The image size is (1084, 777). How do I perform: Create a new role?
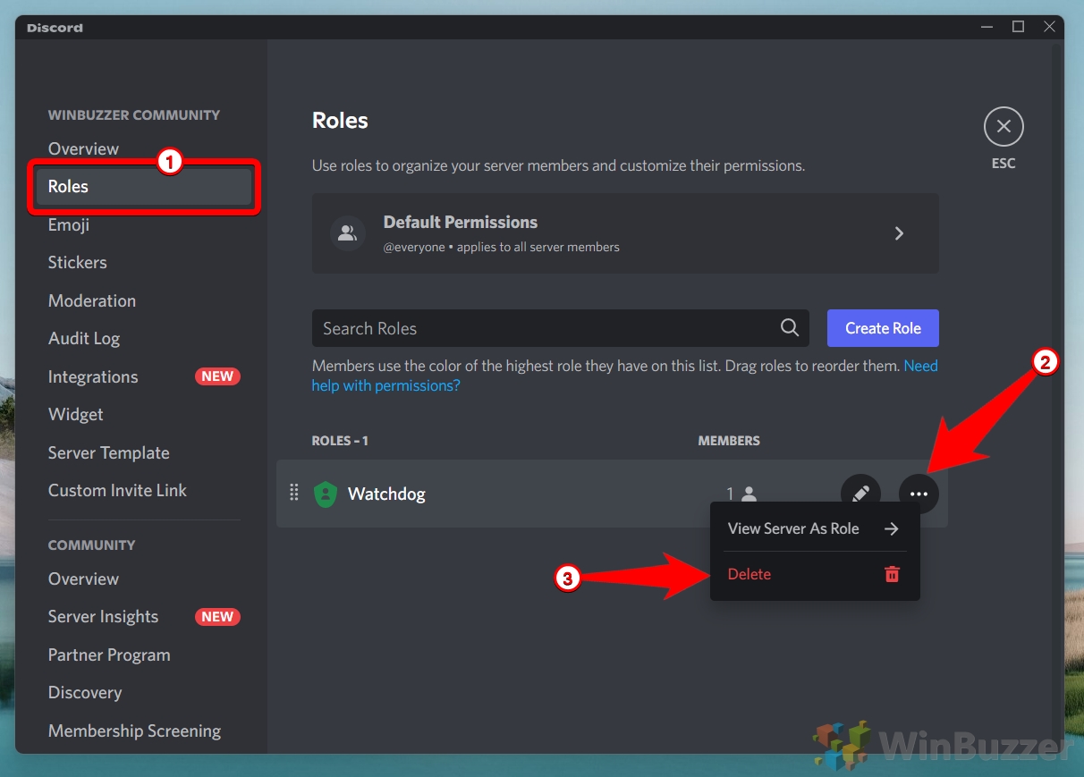883,328
